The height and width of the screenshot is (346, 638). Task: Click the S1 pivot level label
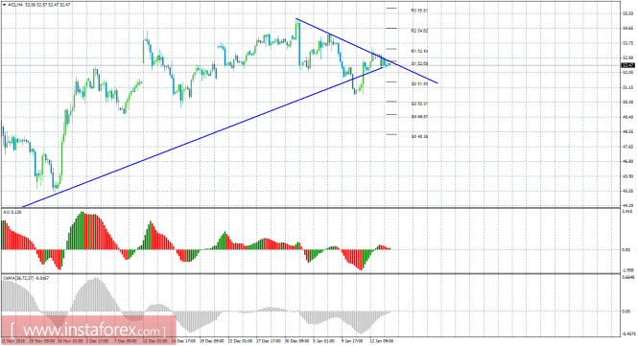419,64
